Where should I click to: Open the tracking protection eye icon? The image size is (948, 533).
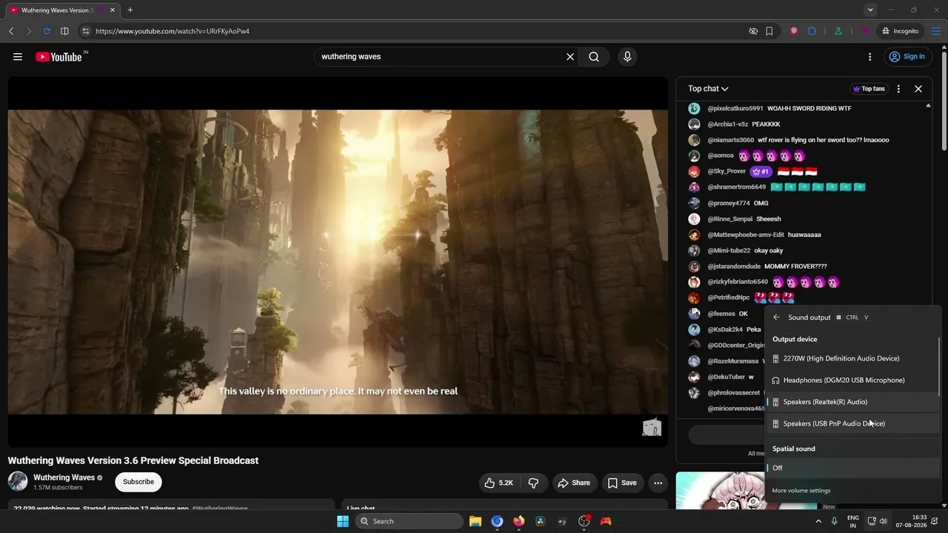(x=753, y=31)
